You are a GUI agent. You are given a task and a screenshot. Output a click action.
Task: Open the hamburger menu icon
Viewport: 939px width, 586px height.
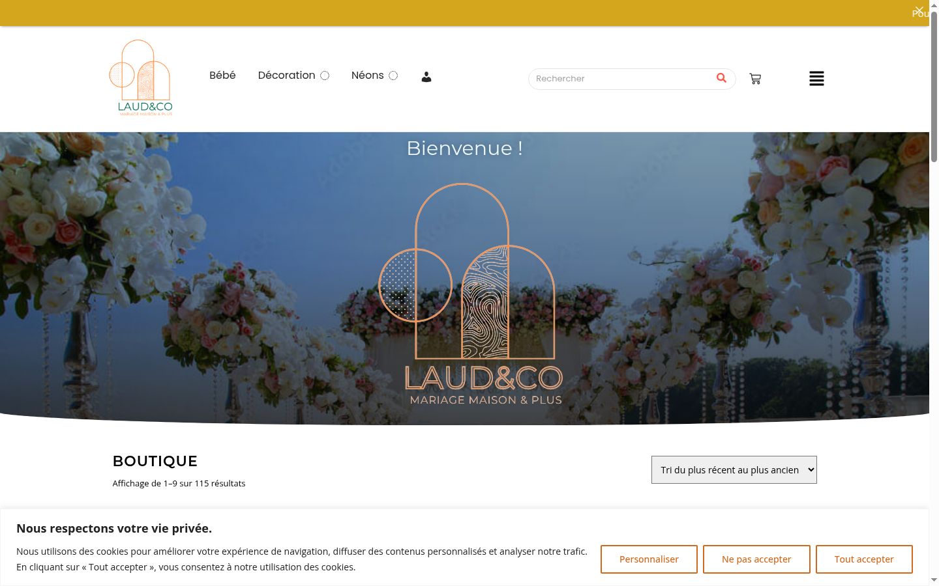pos(816,79)
